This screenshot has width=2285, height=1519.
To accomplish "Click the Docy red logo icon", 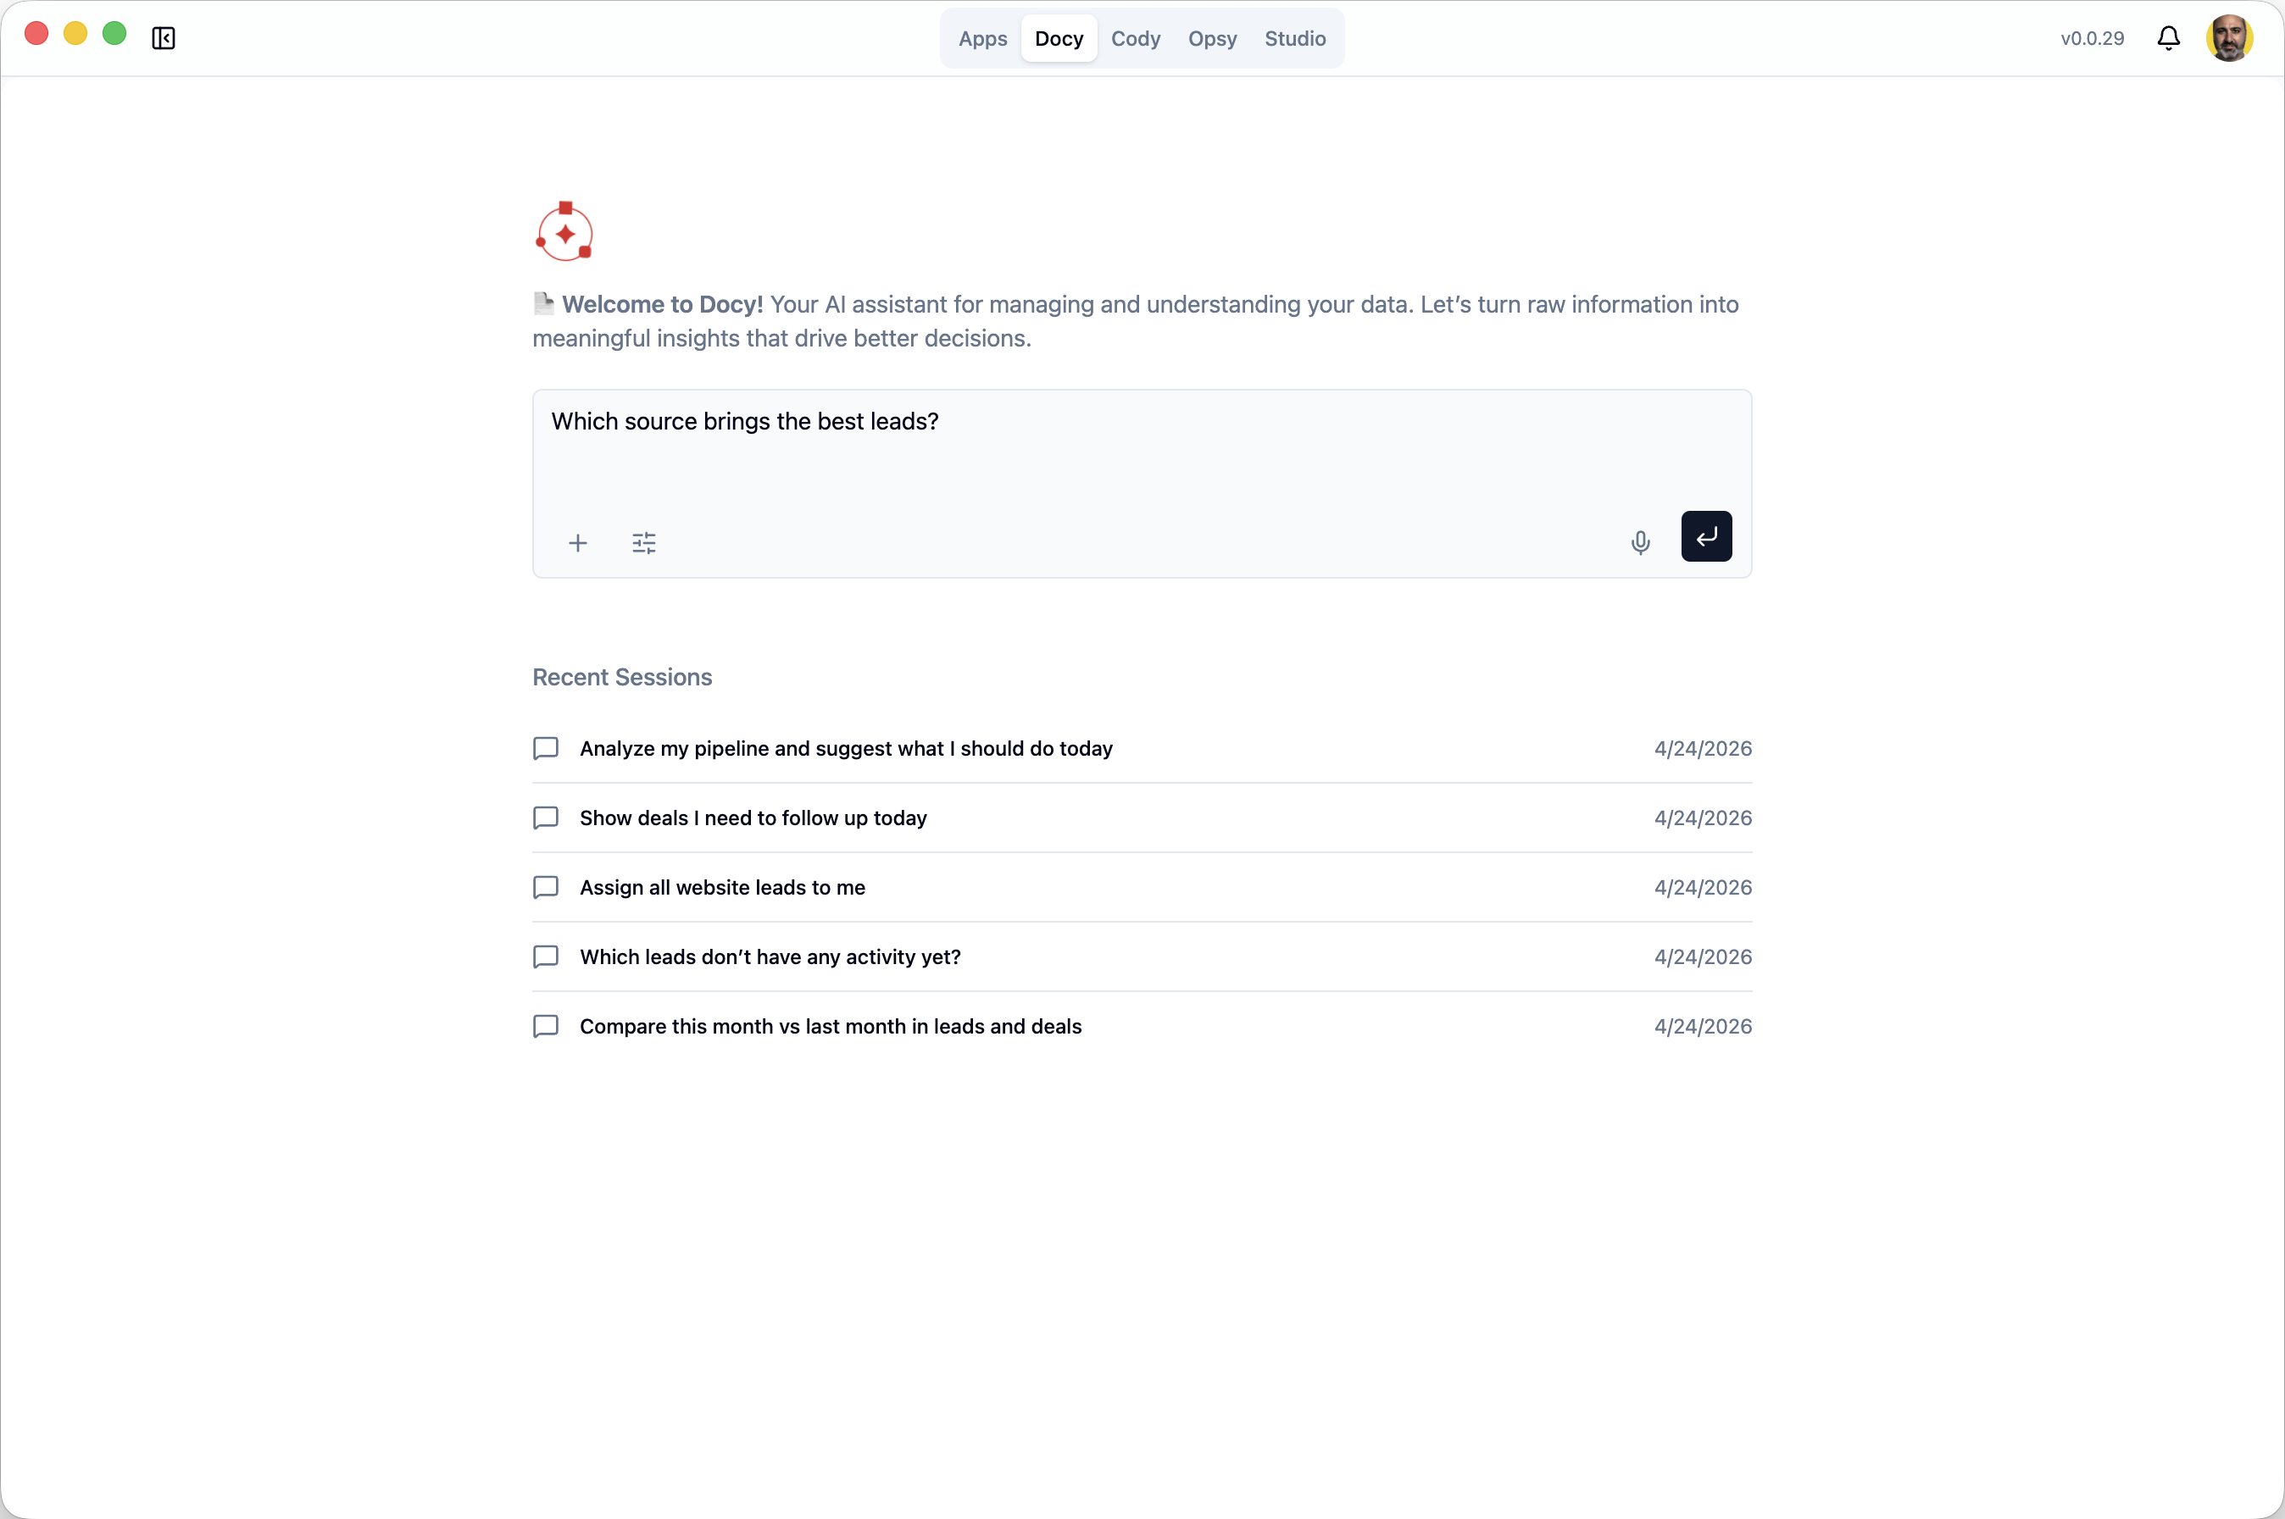I will point(565,230).
